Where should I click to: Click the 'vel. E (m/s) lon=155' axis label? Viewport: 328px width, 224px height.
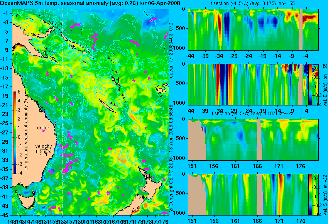tap(325, 85)
